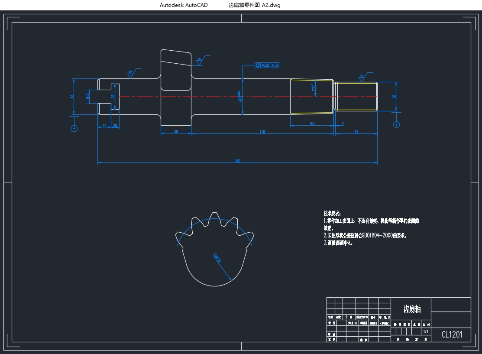
Task: Select the CL1201 drawing number text
Action: [x=452, y=335]
